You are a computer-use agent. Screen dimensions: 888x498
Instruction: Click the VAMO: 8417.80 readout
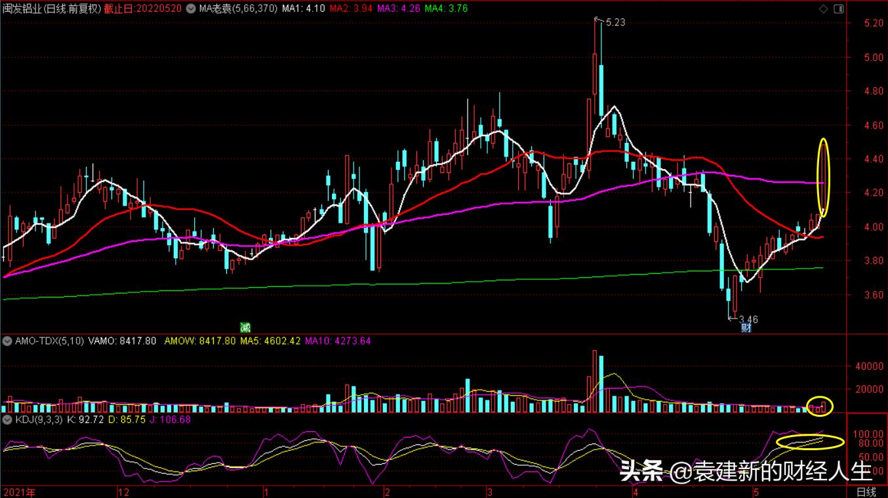tap(122, 341)
